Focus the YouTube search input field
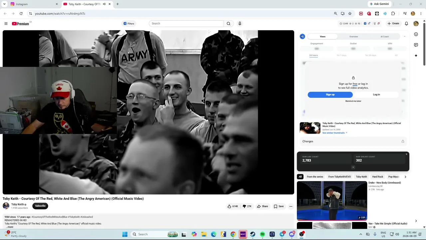426x240 pixels. 186,23
